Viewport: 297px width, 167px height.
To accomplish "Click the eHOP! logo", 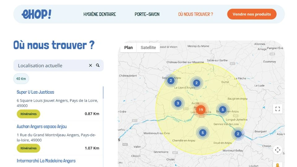I will 37,14.
